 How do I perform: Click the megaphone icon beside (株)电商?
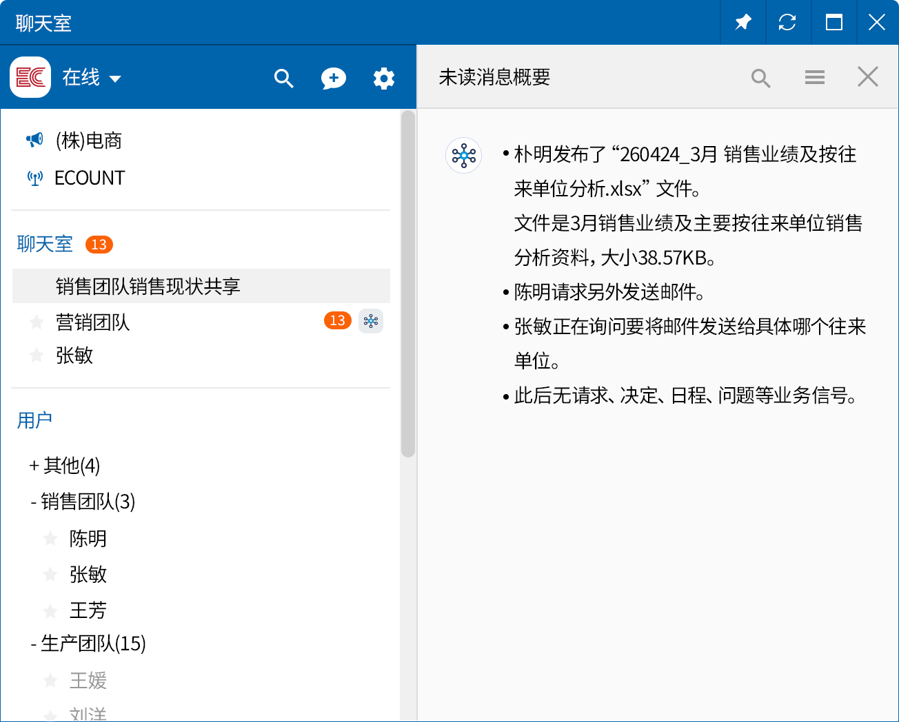(34, 141)
